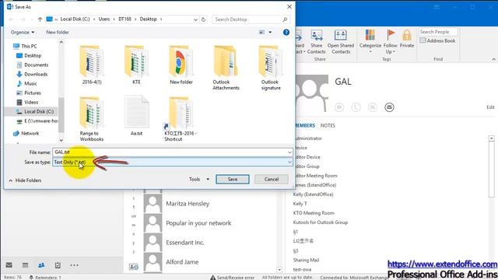Click the Search People box in Outlook
498x280 pixels.
[438, 32]
